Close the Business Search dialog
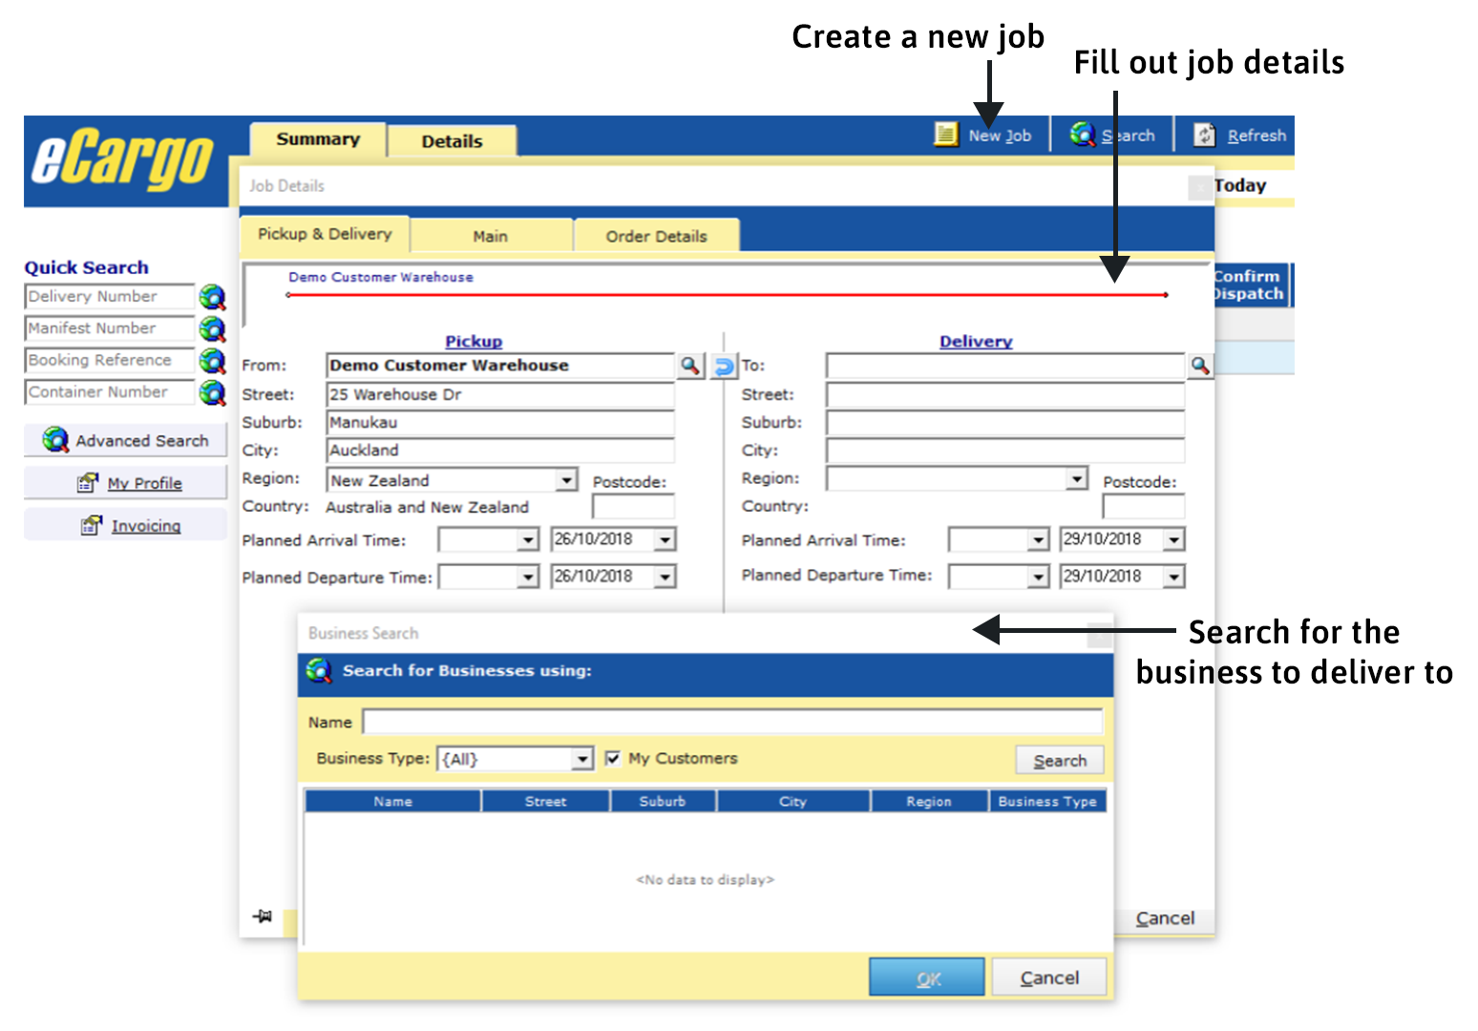The width and height of the screenshot is (1478, 1031). tap(1099, 633)
